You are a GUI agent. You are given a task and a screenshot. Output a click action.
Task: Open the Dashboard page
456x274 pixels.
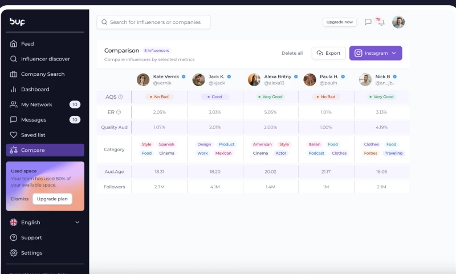coord(45,90)
